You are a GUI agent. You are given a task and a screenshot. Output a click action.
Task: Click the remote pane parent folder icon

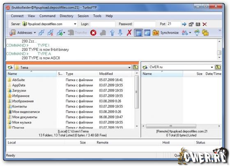pos(218,67)
